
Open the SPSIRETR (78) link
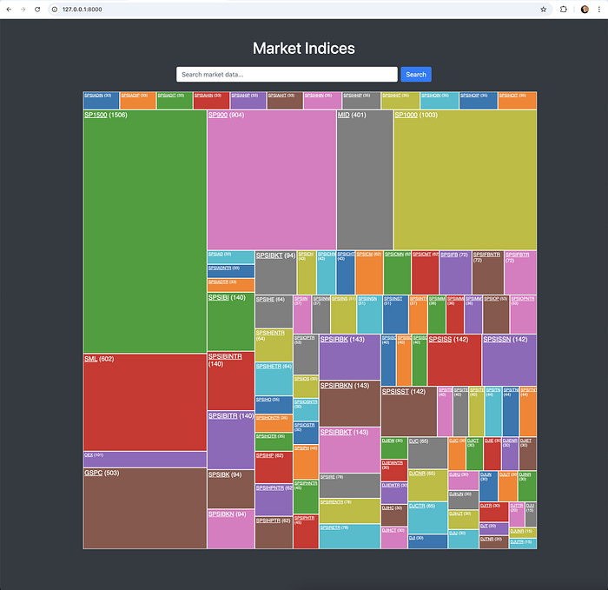tap(330, 527)
